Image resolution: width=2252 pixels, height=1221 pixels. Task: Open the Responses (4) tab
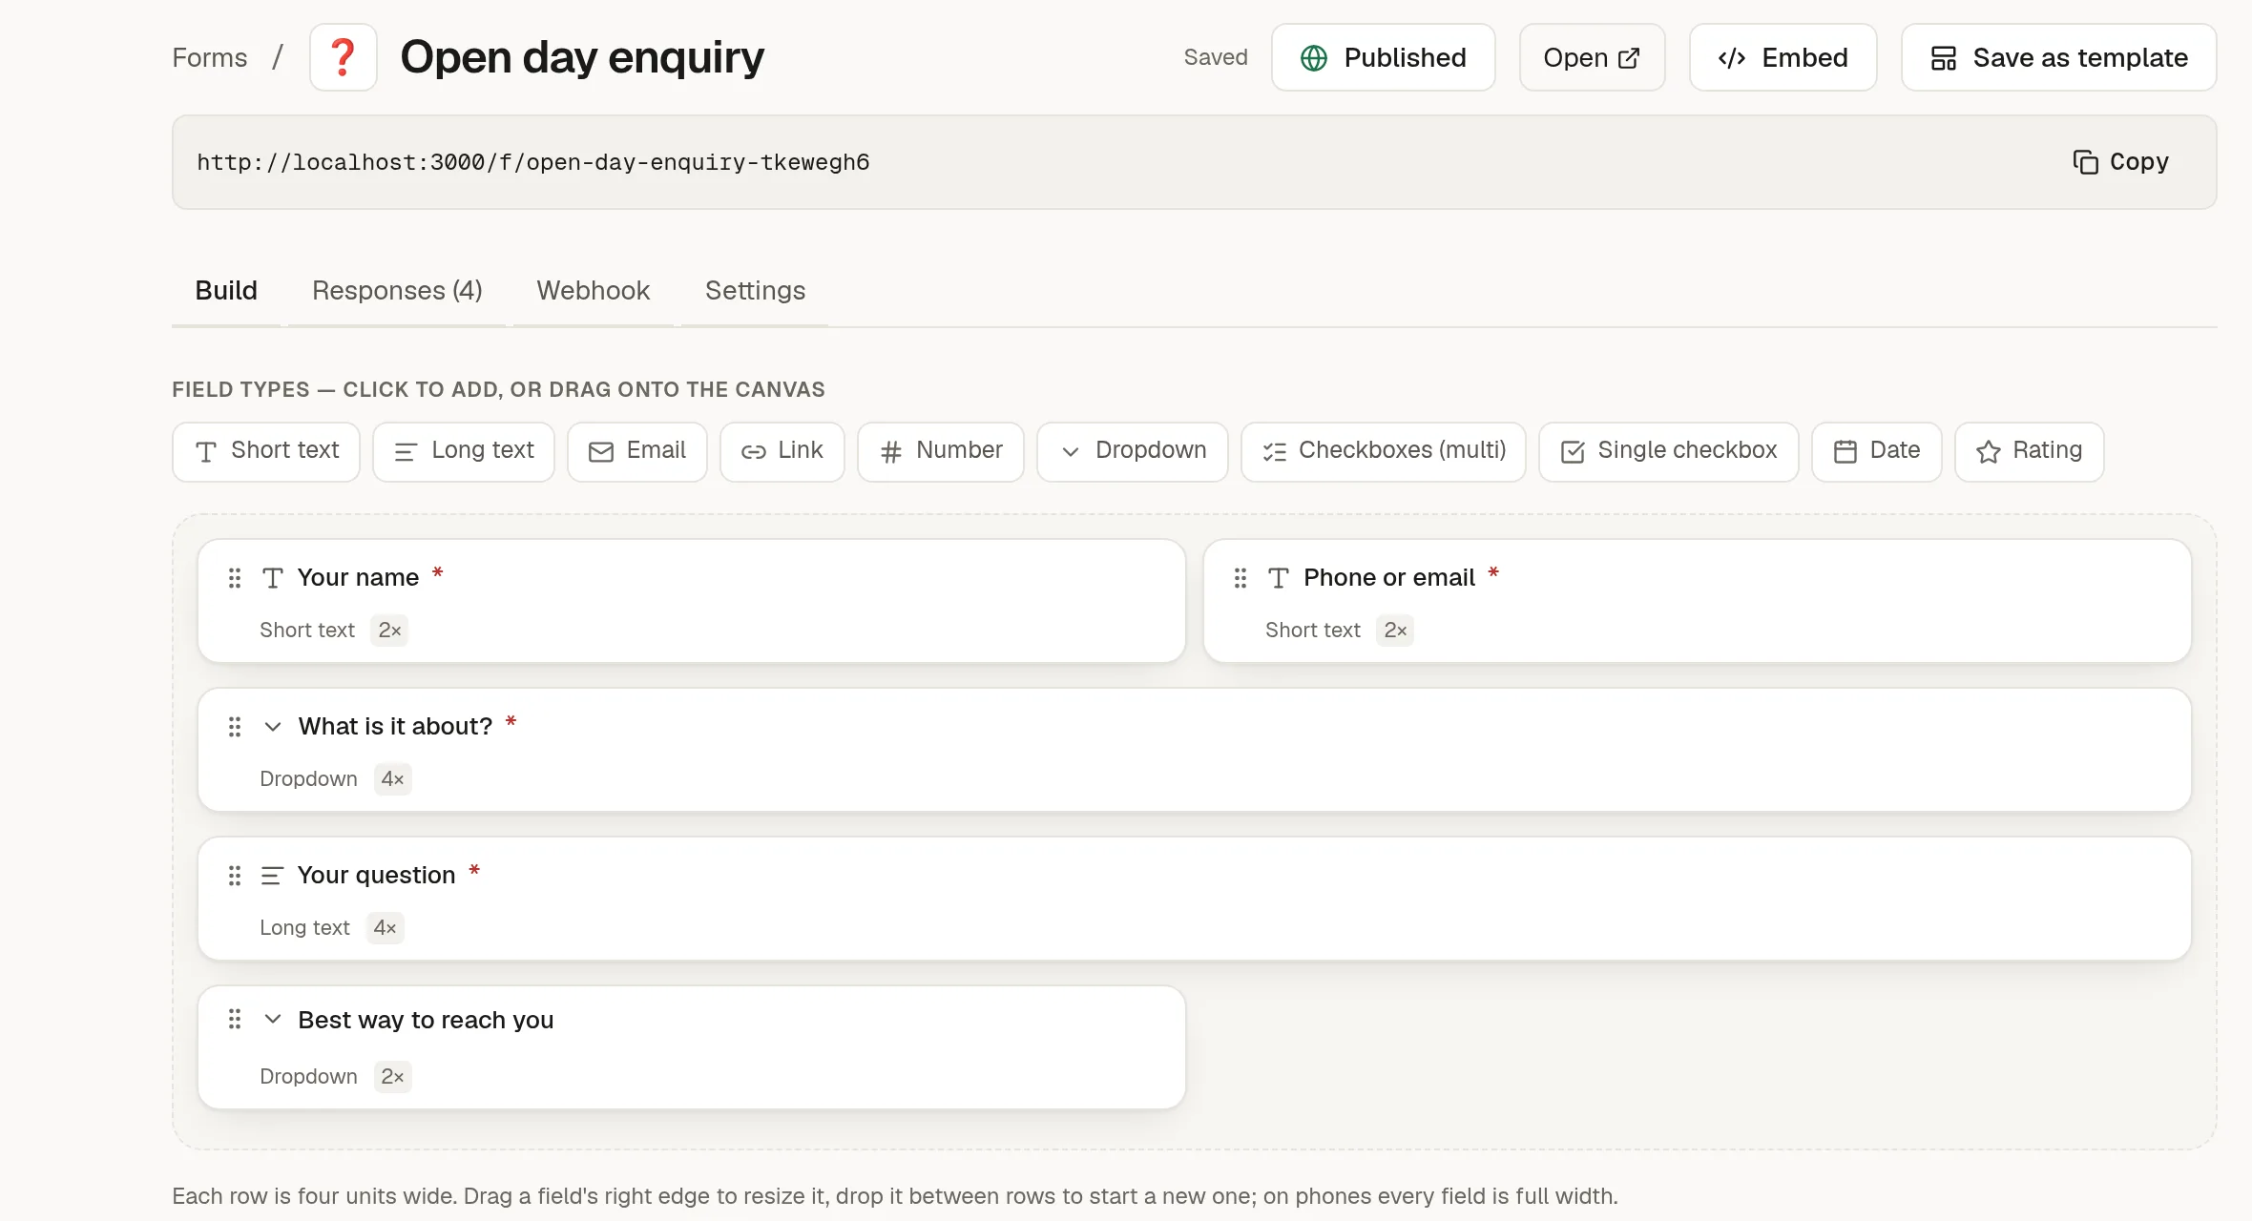tap(397, 291)
